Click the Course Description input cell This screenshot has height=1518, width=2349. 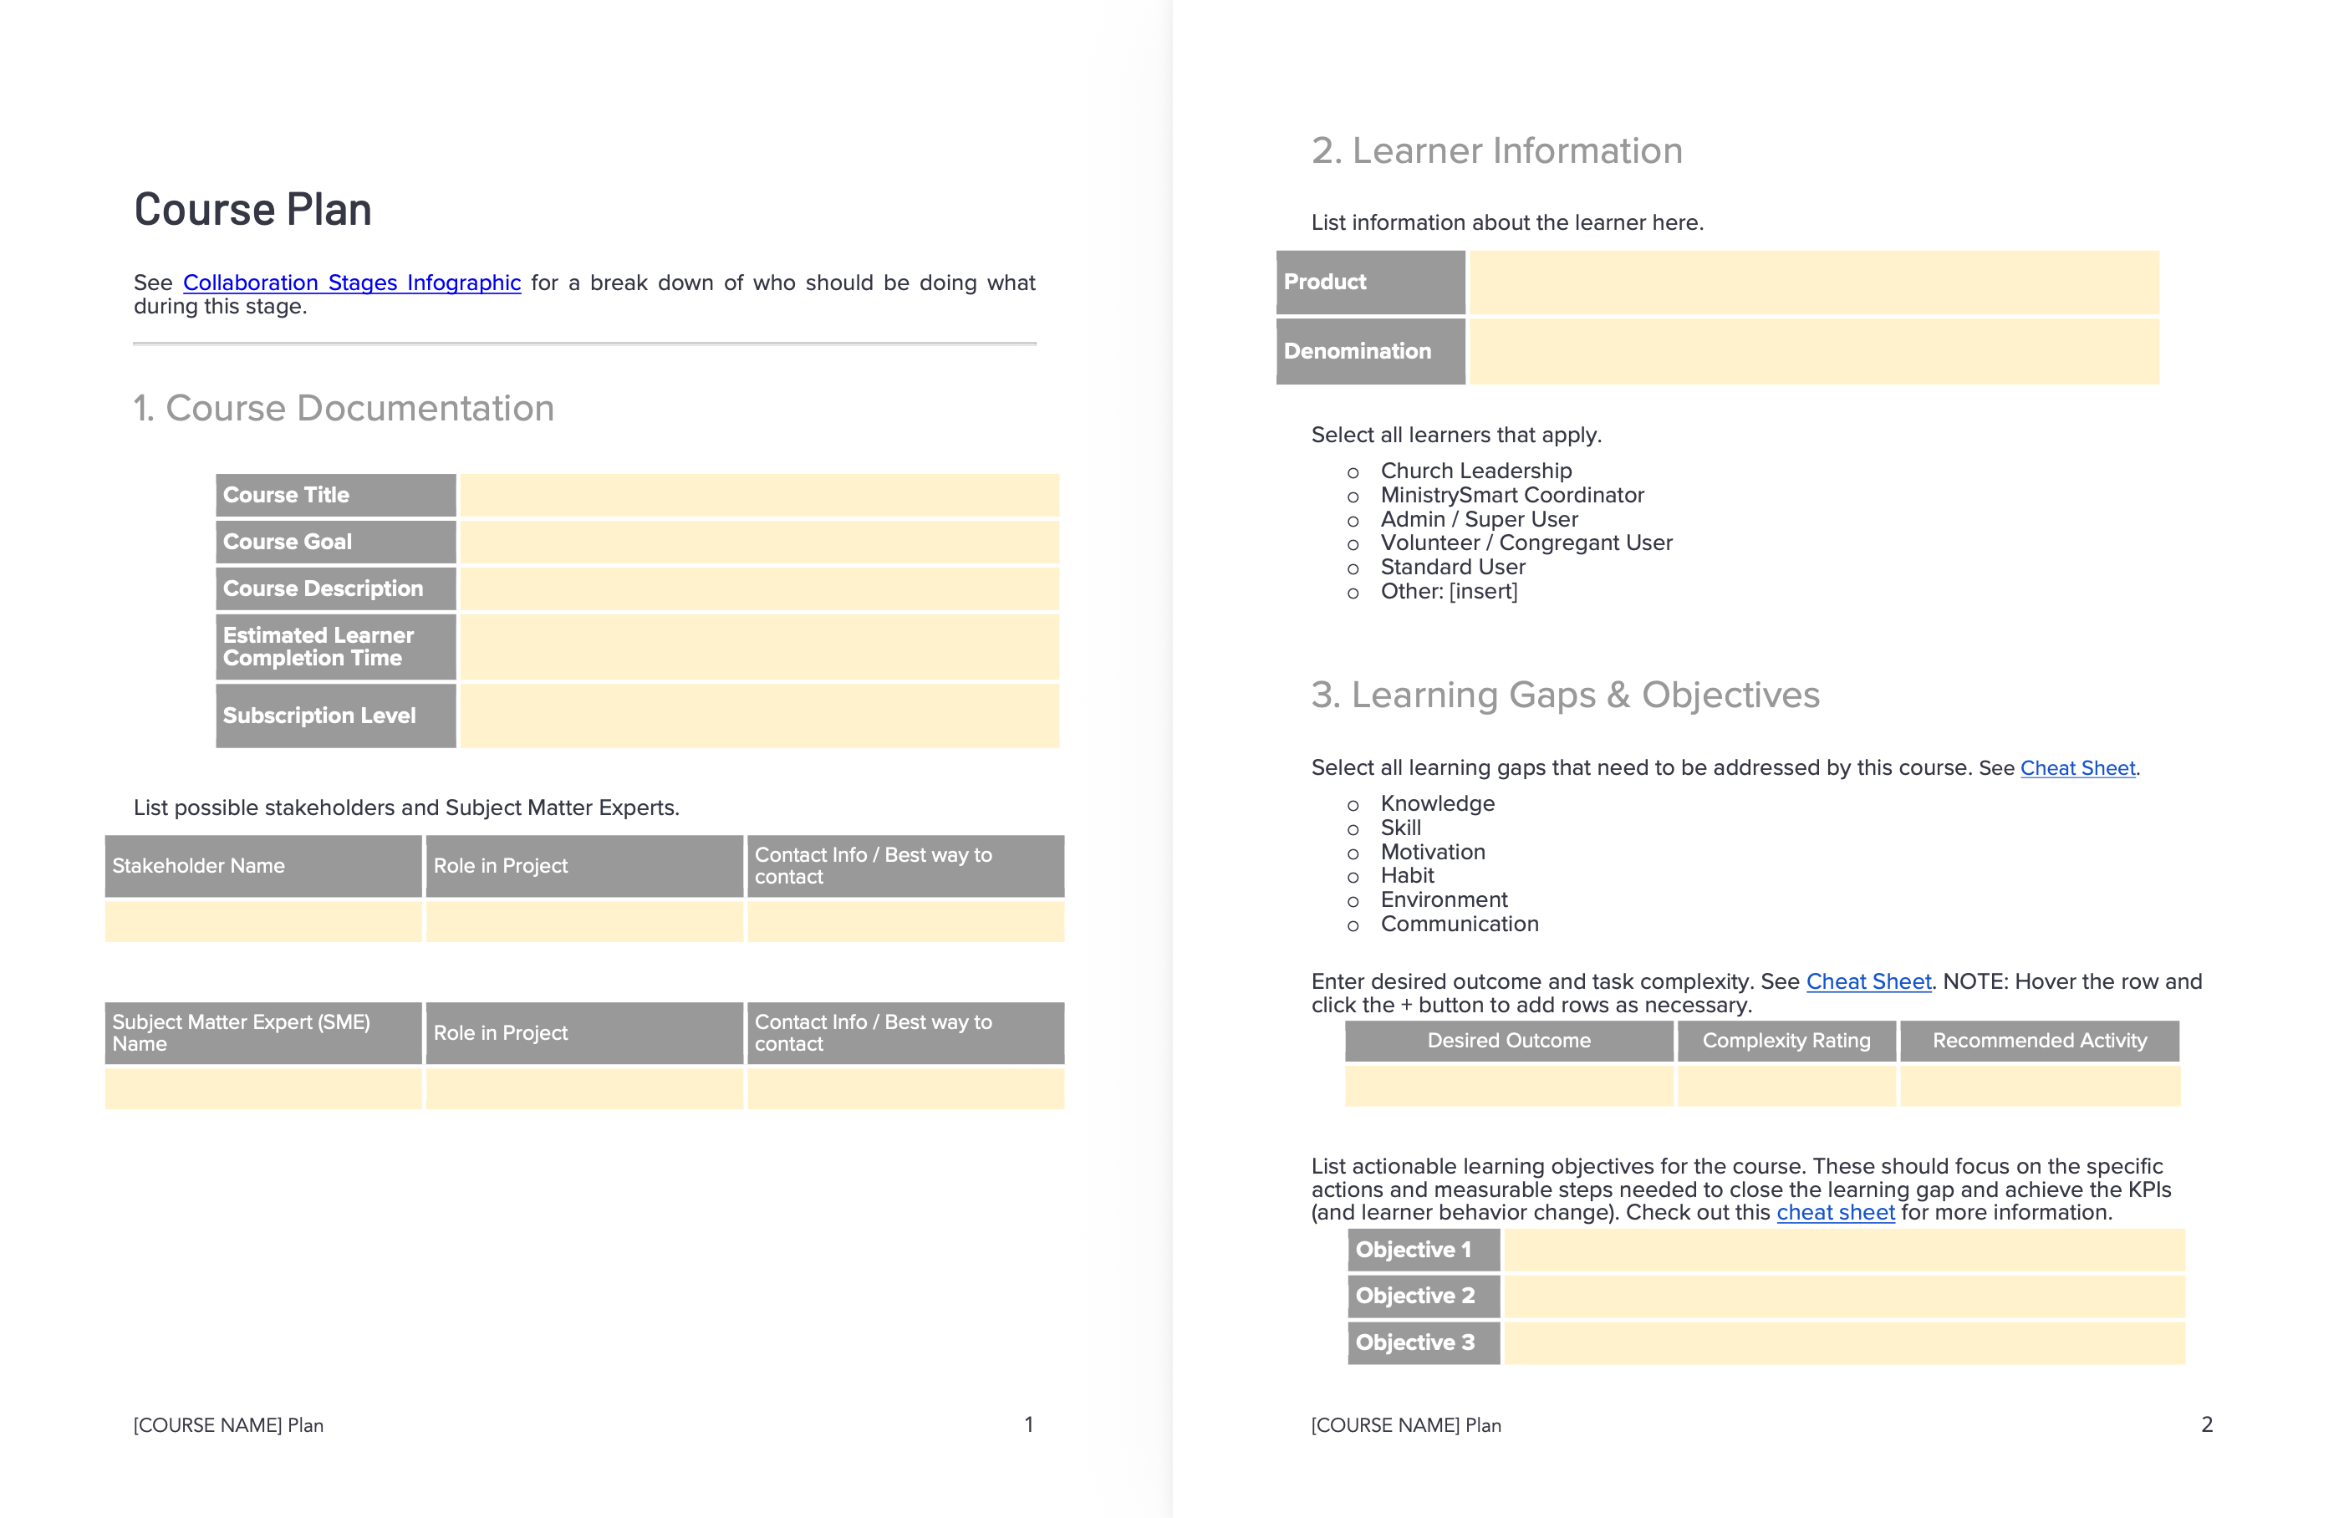click(x=759, y=588)
